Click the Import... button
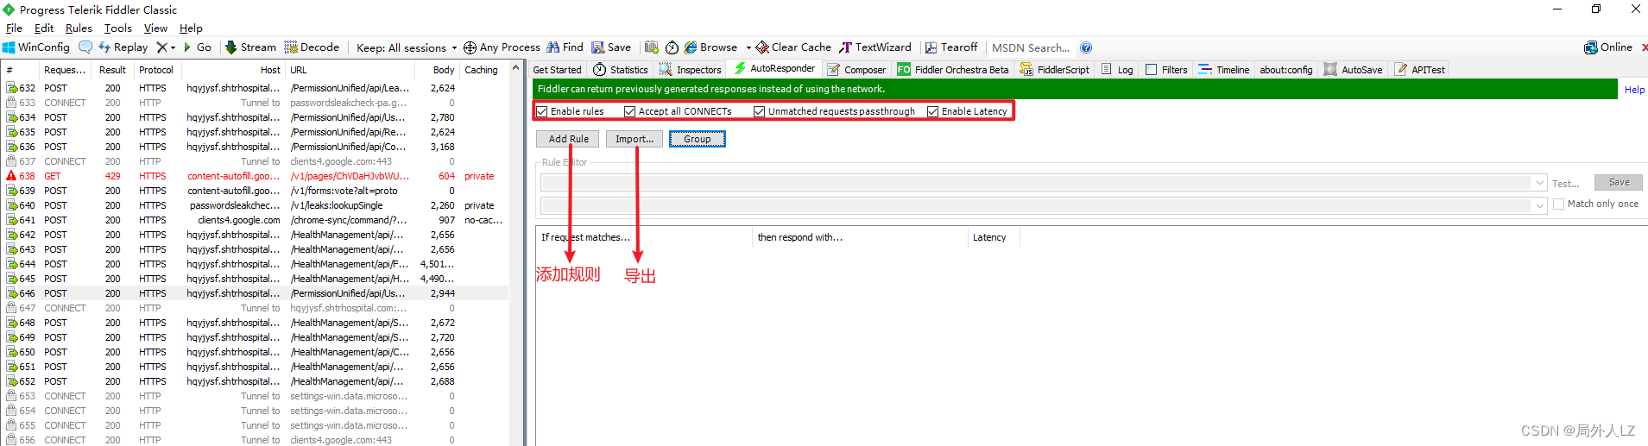This screenshot has width=1648, height=446. 635,139
